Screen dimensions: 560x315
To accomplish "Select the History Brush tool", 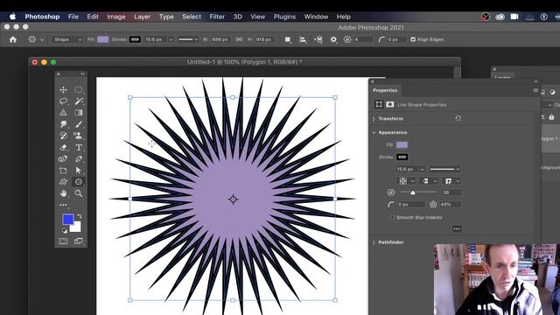I will click(x=64, y=136).
